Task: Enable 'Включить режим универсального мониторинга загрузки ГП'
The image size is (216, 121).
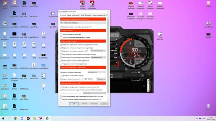Action: pyautogui.click(x=61, y=99)
